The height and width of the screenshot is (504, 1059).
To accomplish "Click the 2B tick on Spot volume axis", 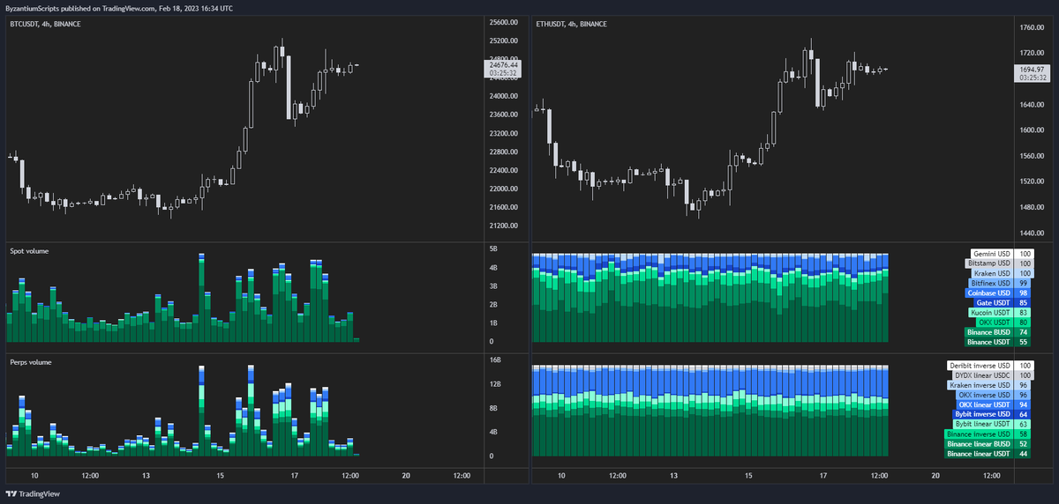I will click(494, 304).
